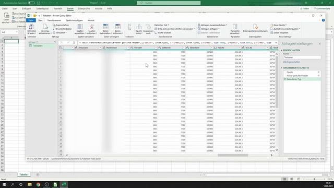
Task: Open the Datentyp: Text dropdown
Action: pyautogui.click(x=161, y=25)
